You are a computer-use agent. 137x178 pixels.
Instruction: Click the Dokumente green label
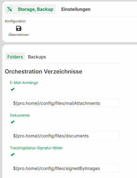pos(20,115)
